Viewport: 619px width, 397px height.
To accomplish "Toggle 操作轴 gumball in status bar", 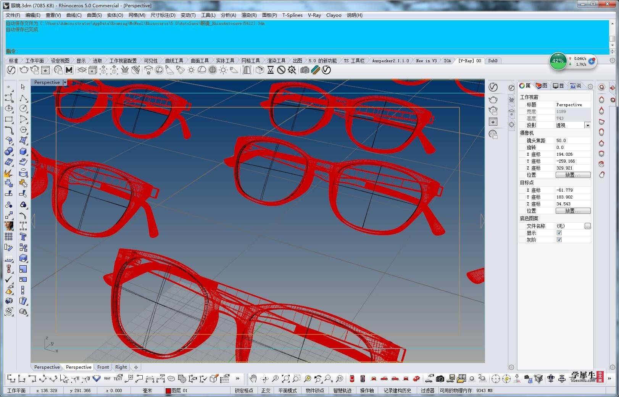I will point(367,391).
